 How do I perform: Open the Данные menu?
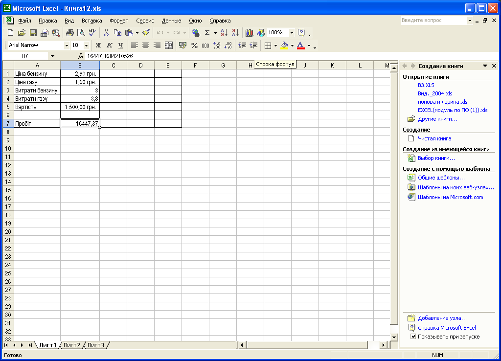[x=171, y=21]
